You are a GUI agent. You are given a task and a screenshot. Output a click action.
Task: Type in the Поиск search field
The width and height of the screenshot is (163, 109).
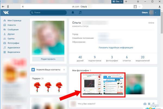pos(49,13)
